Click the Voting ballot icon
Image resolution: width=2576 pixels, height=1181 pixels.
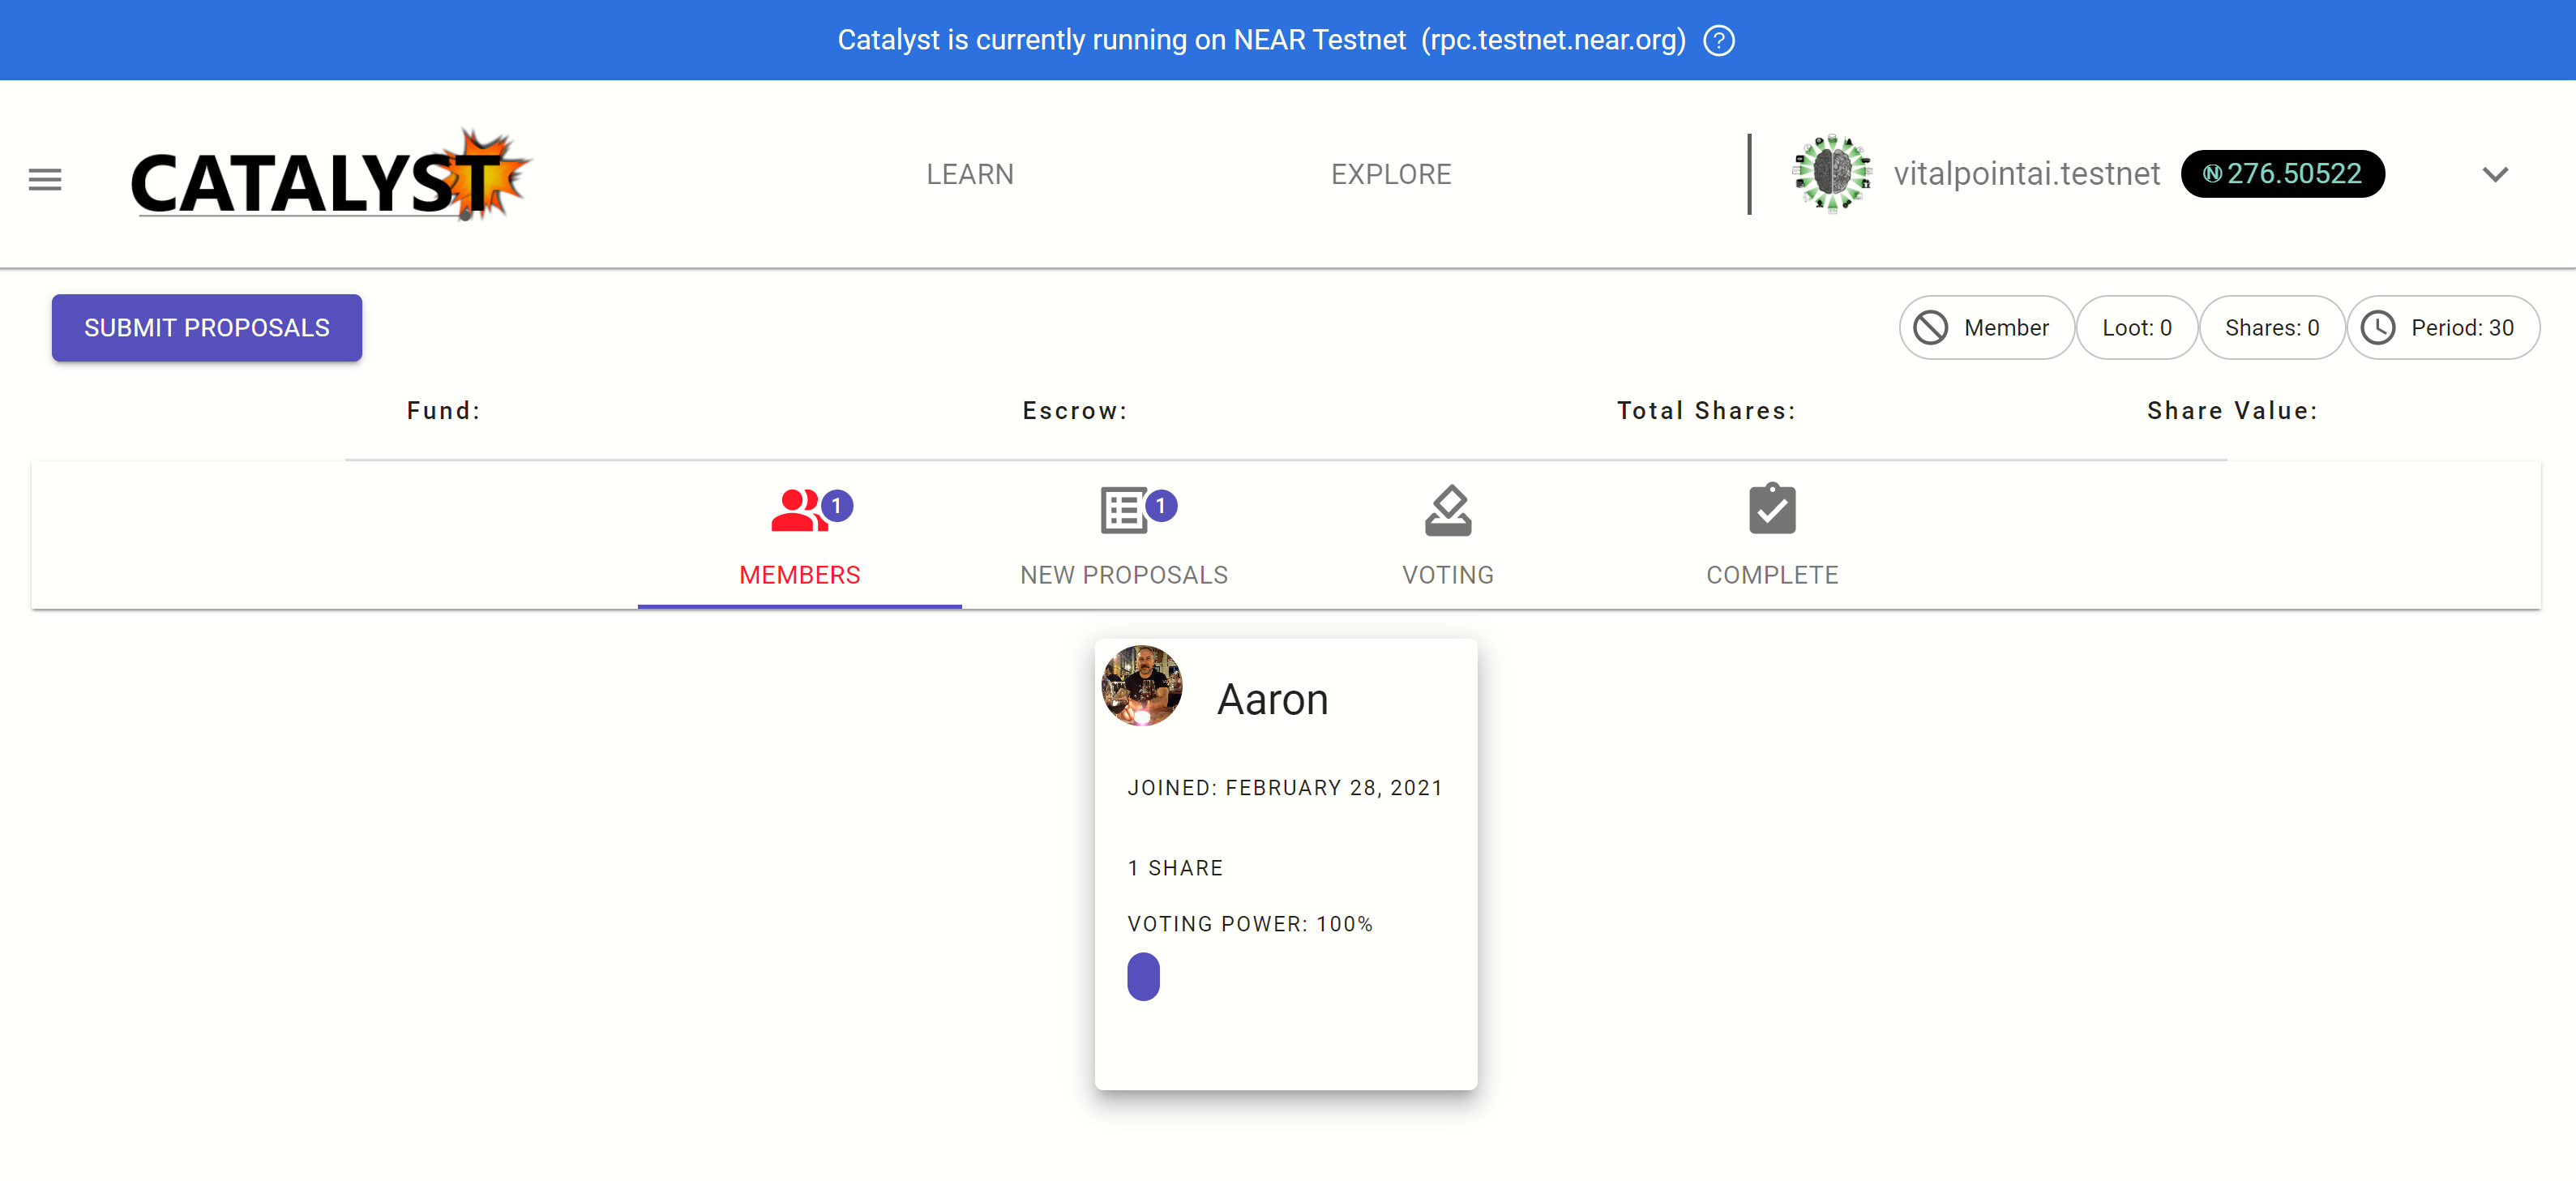[1447, 510]
